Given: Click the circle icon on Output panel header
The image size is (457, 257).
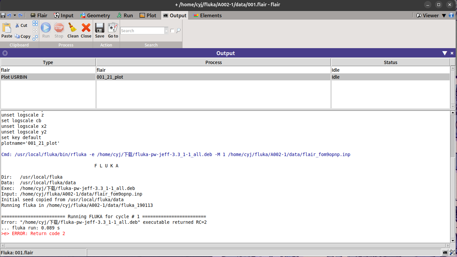Looking at the screenshot, I should point(5,53).
